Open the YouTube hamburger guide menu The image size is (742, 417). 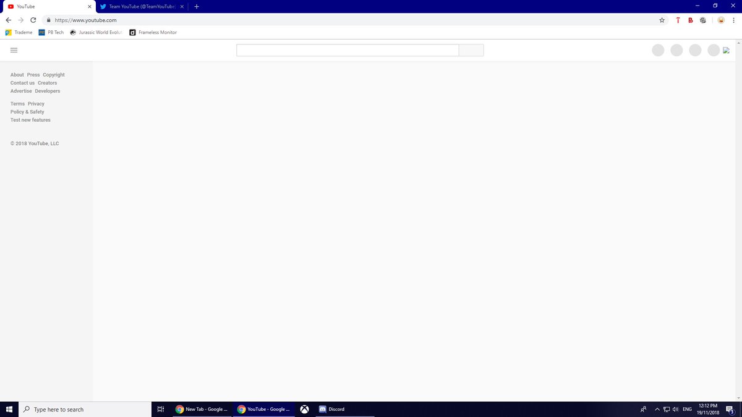(14, 50)
